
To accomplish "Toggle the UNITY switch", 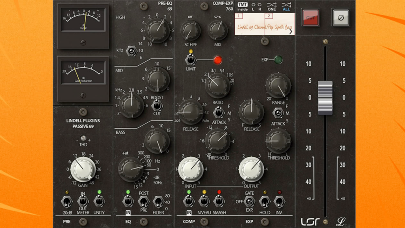I will point(99,201).
